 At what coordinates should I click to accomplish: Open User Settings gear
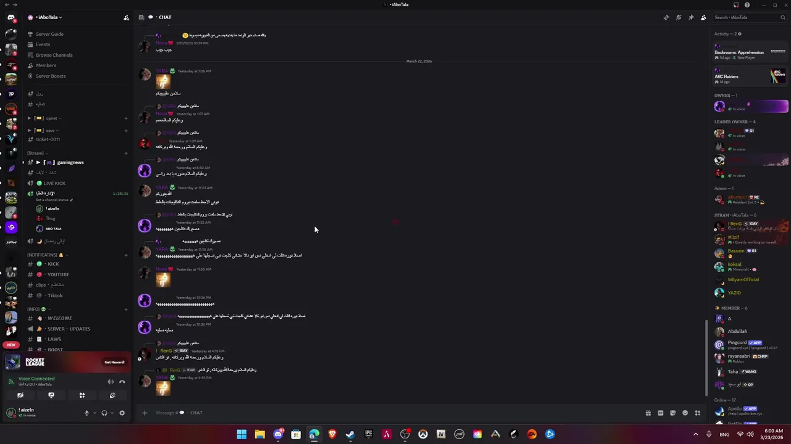coord(122,413)
